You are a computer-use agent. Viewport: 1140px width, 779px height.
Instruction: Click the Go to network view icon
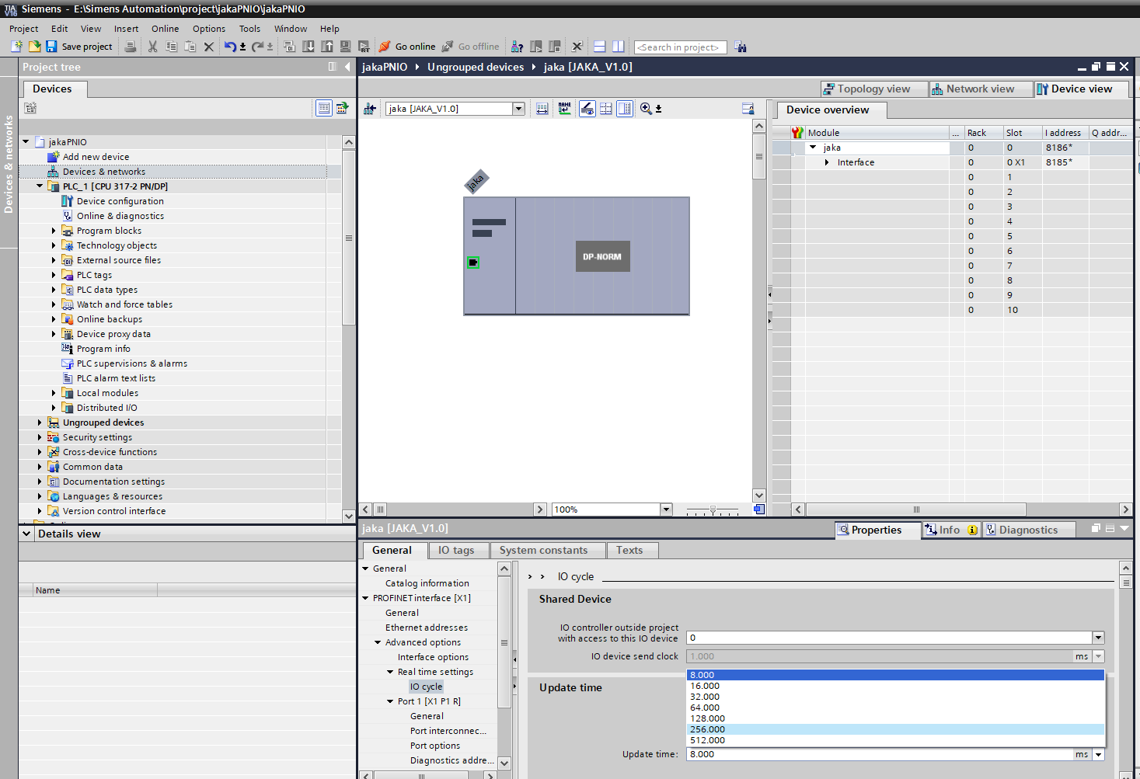tap(370, 109)
